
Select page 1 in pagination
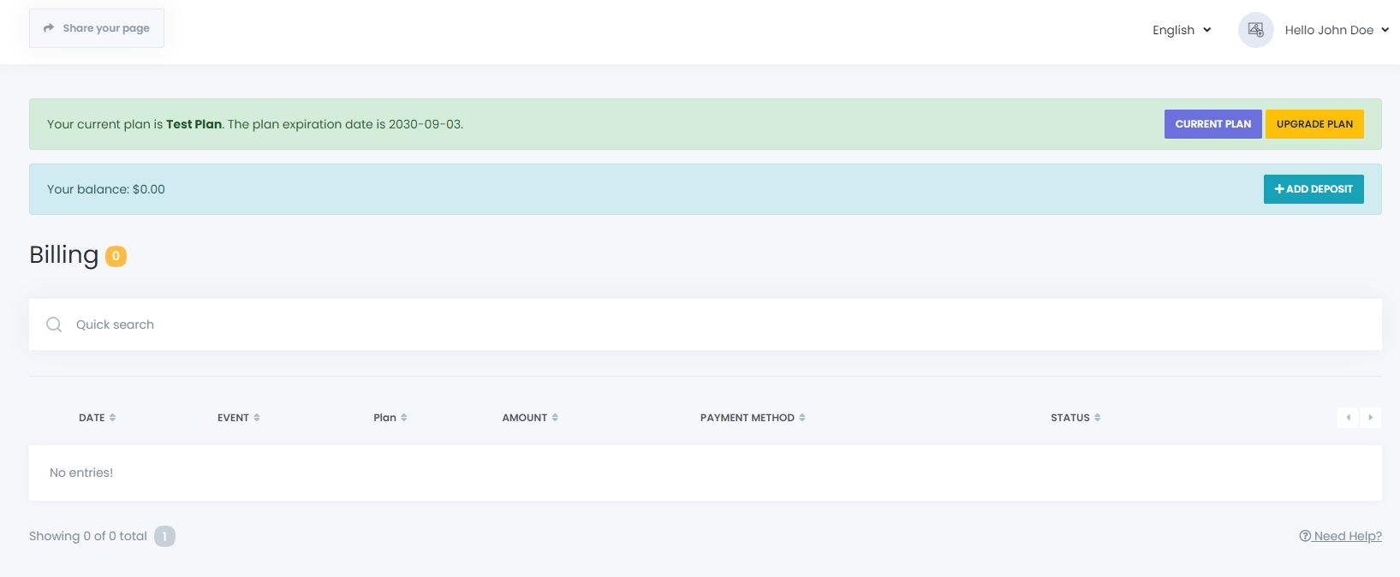[x=164, y=536]
